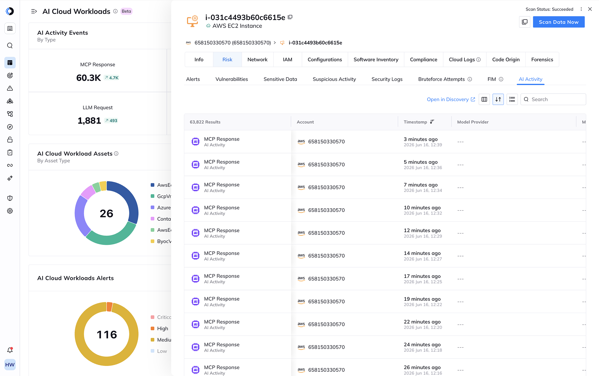Image resolution: width=599 pixels, height=376 pixels.
Task: Open notifications bell icon
Action: 10,350
